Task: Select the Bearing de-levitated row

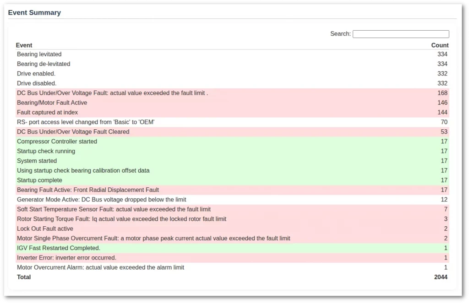Action: coord(44,64)
